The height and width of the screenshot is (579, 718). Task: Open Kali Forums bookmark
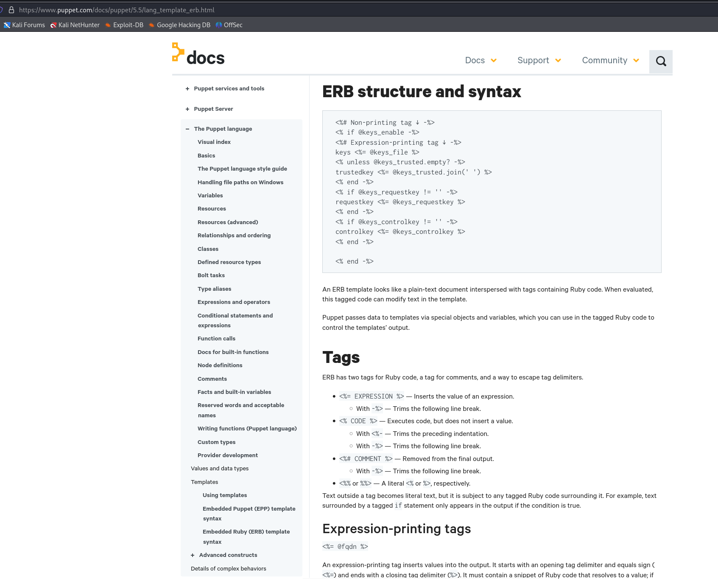pos(24,25)
